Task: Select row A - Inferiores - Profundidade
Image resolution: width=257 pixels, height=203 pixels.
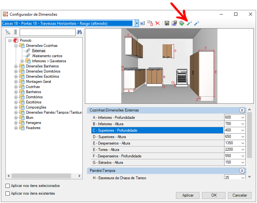Action: 157,118
